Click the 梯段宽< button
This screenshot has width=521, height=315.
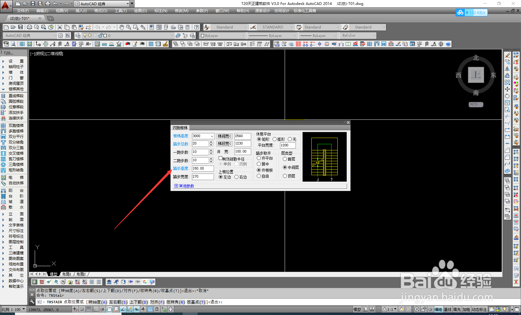coord(224,144)
